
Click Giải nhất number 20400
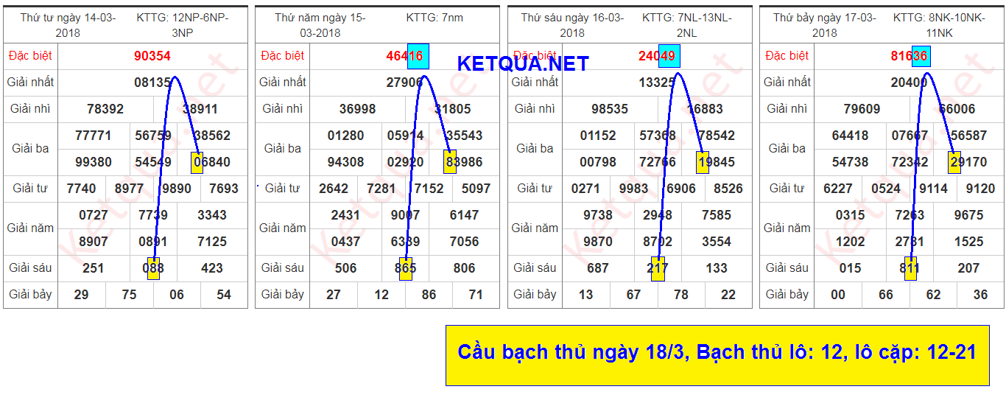coord(909,83)
